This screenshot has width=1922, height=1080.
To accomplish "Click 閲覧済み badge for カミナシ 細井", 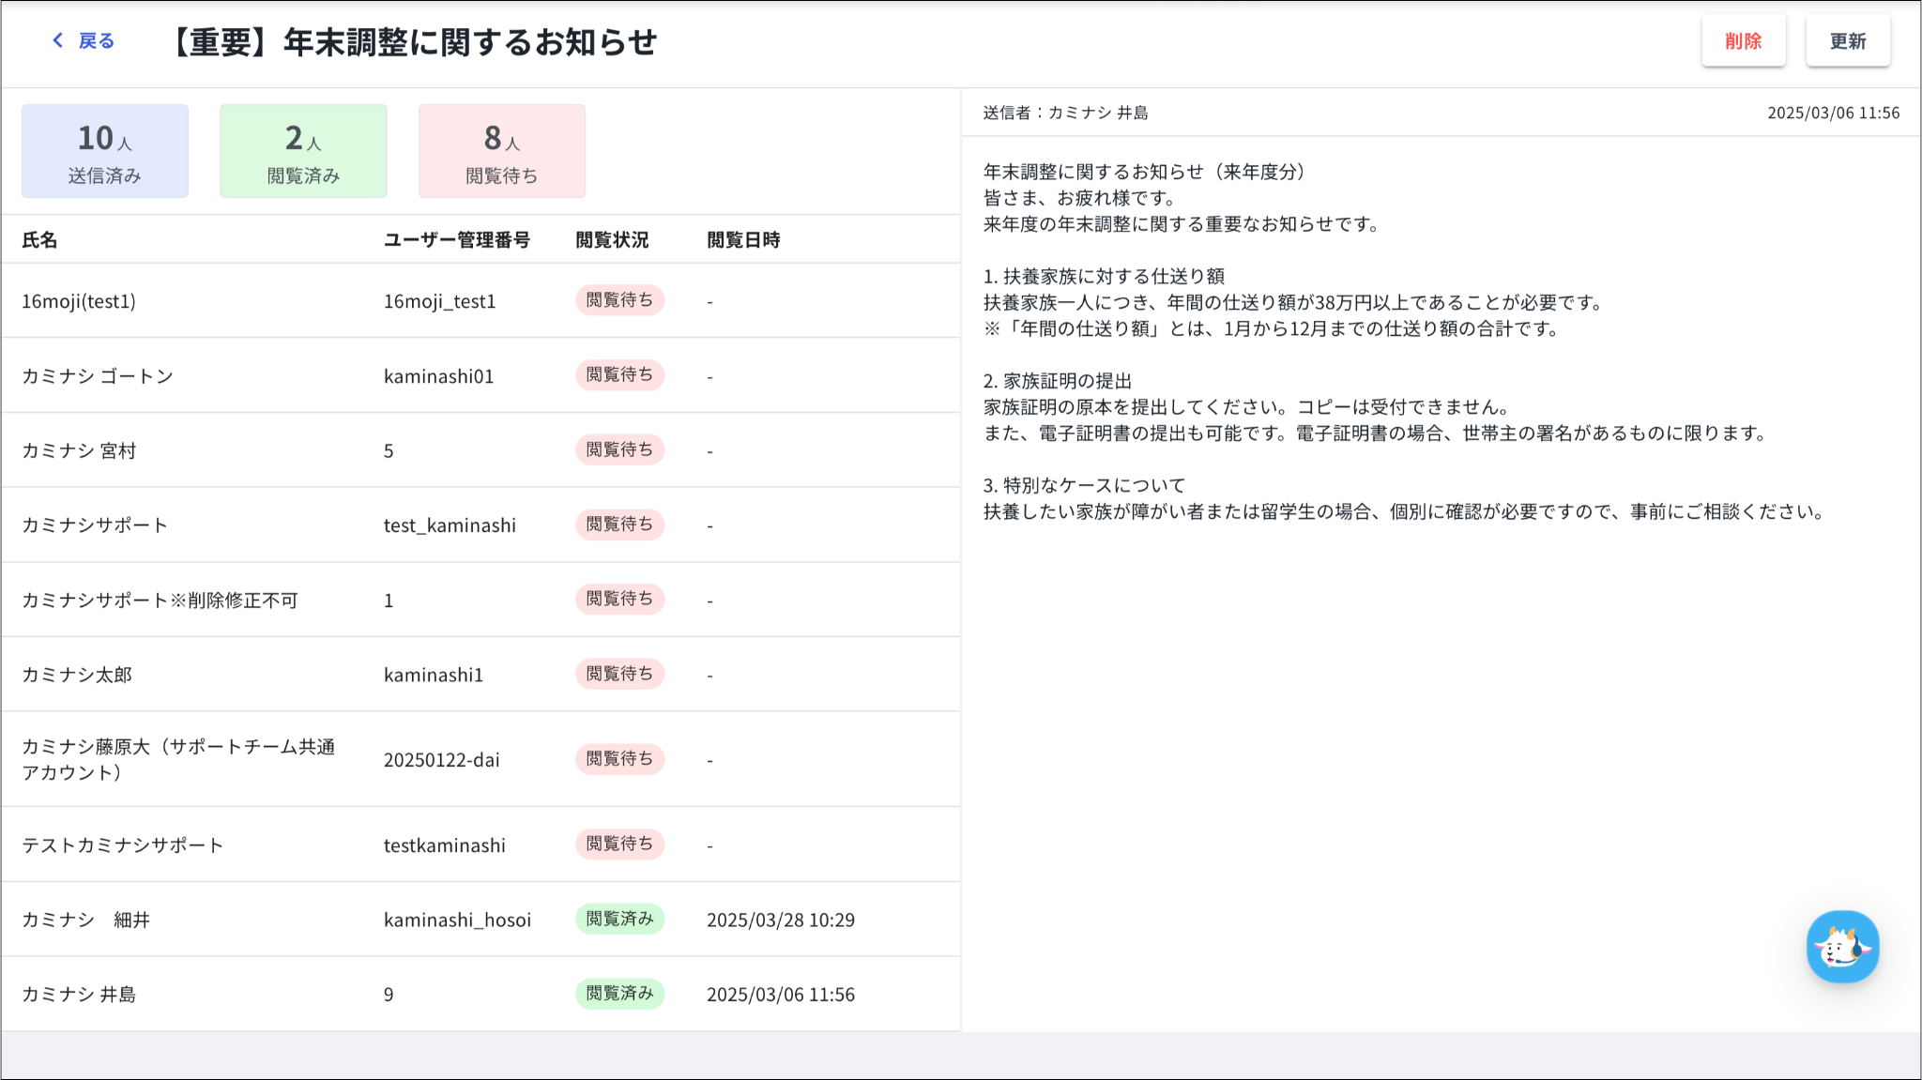I will coord(619,919).
